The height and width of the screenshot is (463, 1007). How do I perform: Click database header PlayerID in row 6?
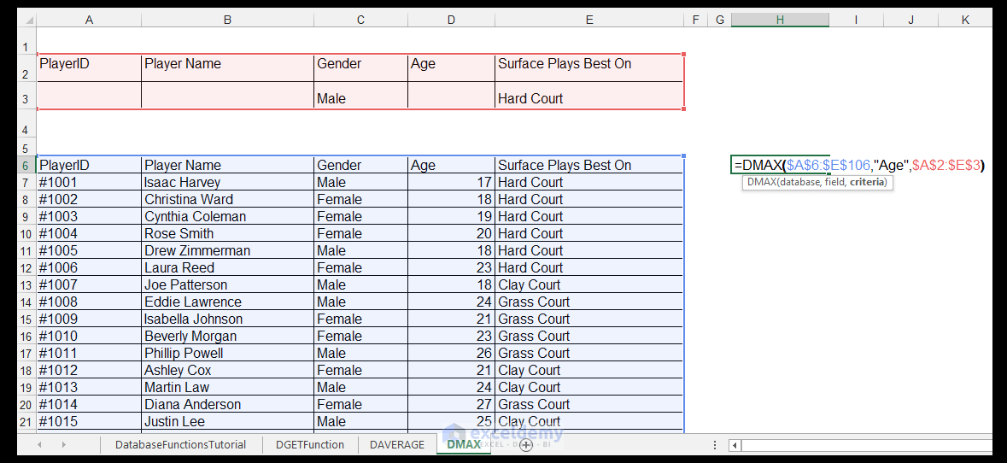(x=90, y=165)
